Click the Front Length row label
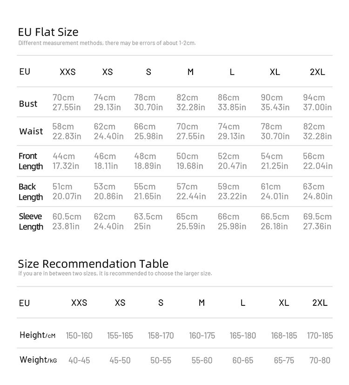Screen dimensions: 349x385 tap(31, 161)
